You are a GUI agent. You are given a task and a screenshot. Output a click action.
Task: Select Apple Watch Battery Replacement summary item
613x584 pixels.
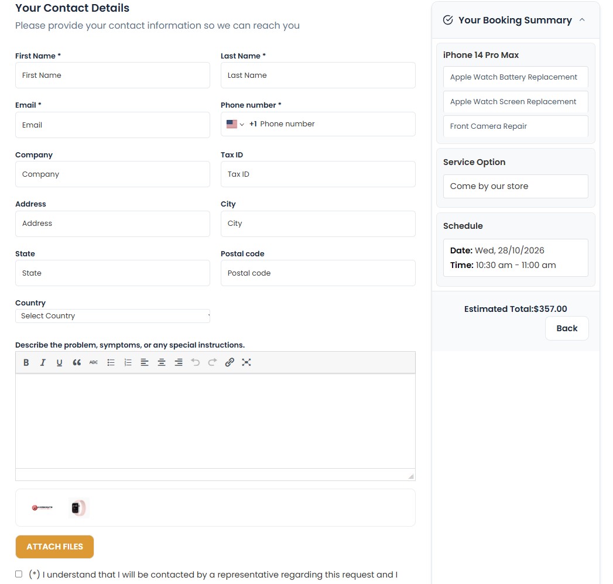pos(516,77)
